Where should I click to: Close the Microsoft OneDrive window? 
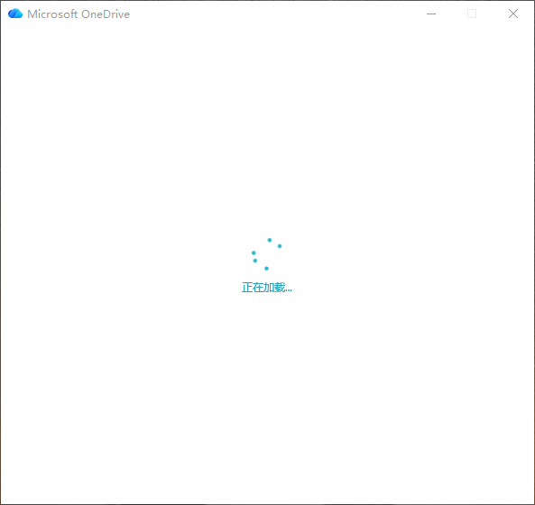point(513,14)
